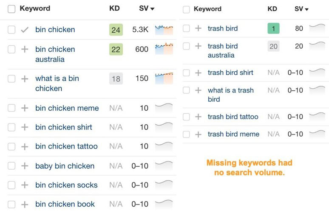Screen dimensions: 329x213
Task: Click the 5.3K search volume value
Action: (140, 30)
